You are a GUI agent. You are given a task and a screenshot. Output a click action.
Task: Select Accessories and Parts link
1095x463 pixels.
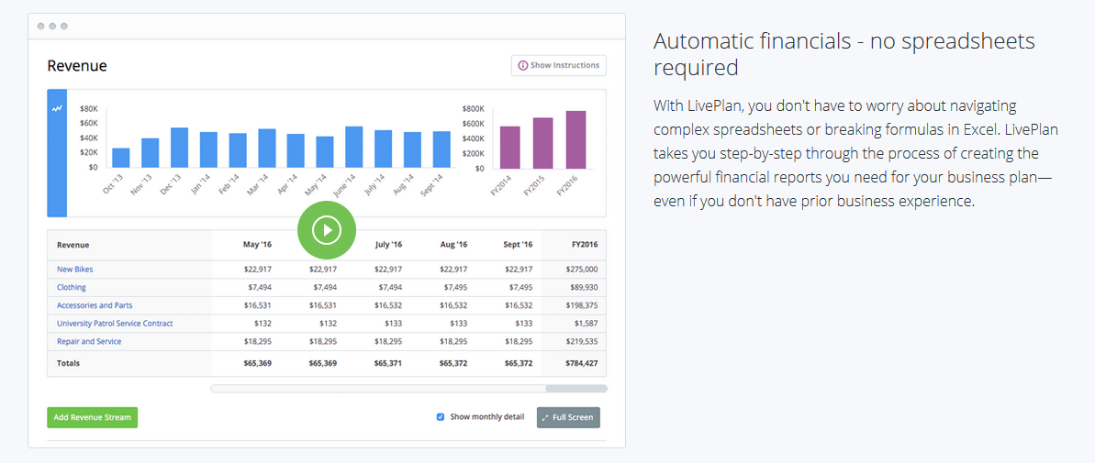point(95,305)
